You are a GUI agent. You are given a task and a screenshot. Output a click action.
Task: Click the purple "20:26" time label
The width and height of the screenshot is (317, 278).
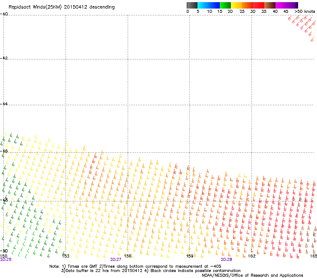coord(6,260)
